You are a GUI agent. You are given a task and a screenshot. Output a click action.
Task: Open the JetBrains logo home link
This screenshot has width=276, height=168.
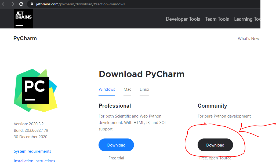coord(24,19)
